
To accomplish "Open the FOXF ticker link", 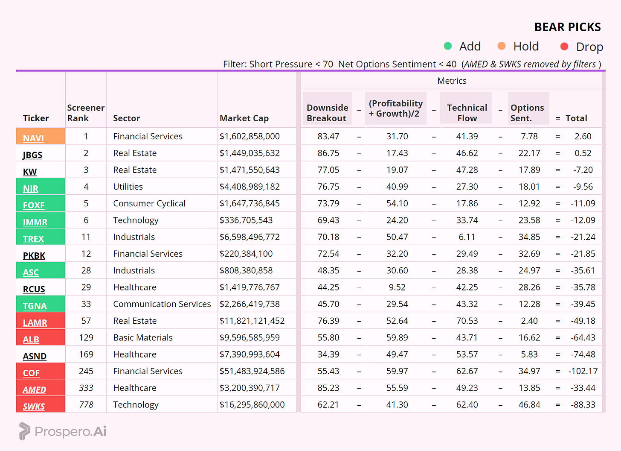I will click(x=34, y=205).
